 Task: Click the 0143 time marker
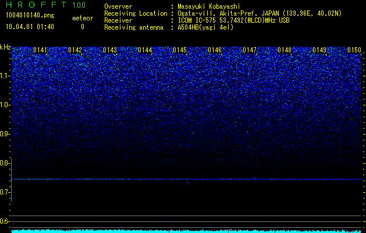(110, 50)
